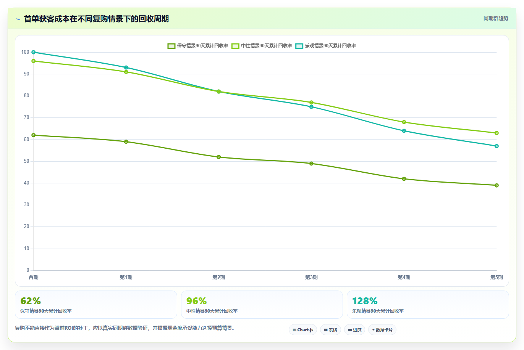Click conservative line point at 第2期

click(219, 157)
